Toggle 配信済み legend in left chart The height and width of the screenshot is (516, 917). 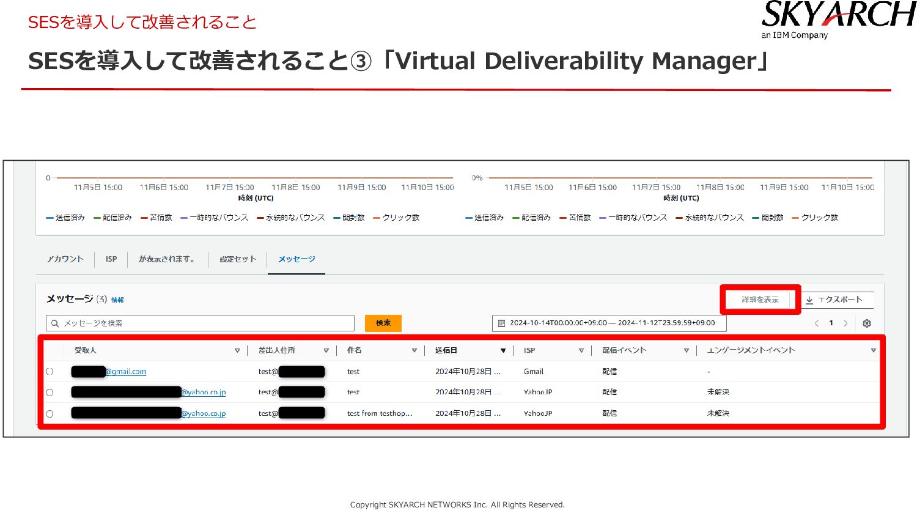(x=113, y=218)
